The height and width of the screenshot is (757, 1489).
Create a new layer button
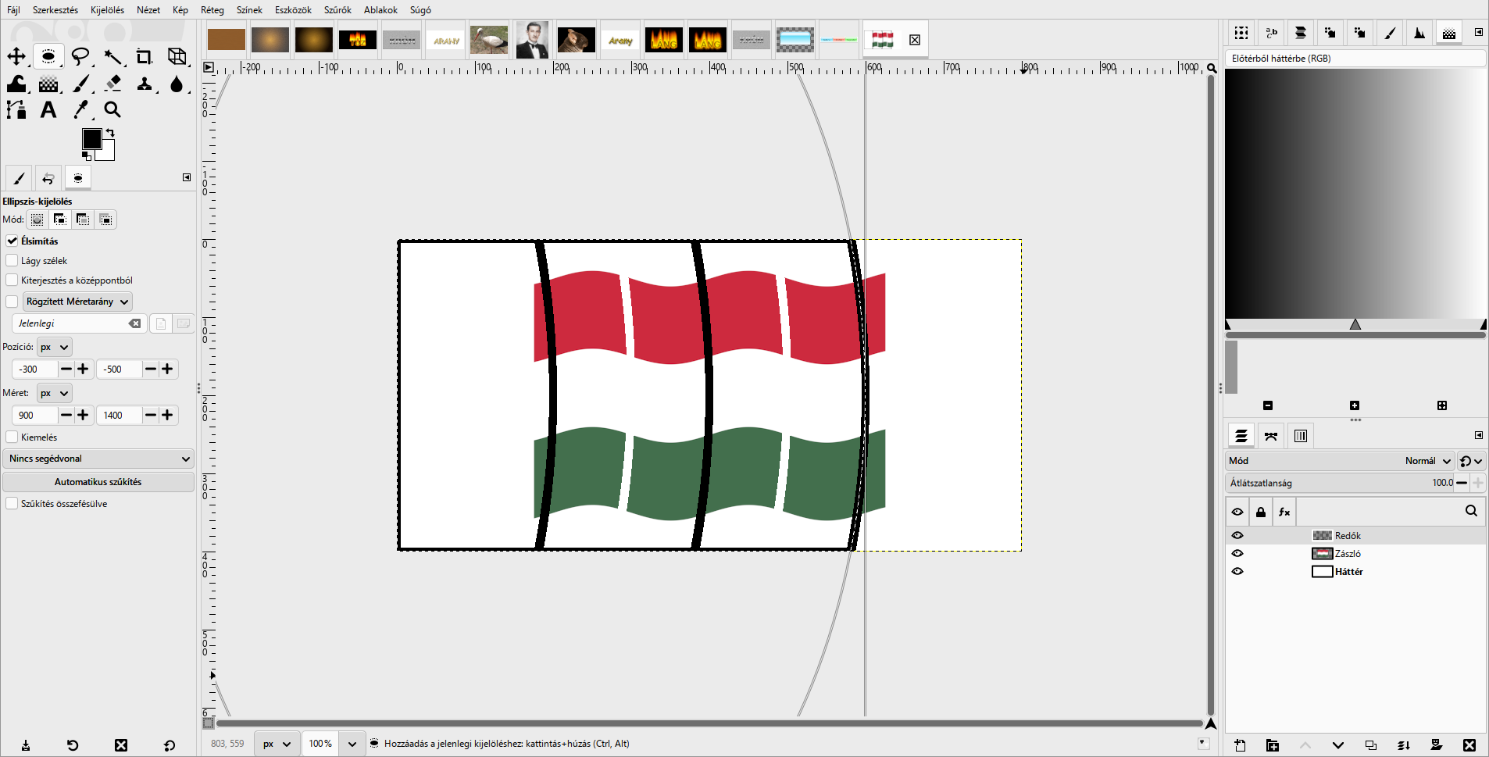coord(1240,745)
